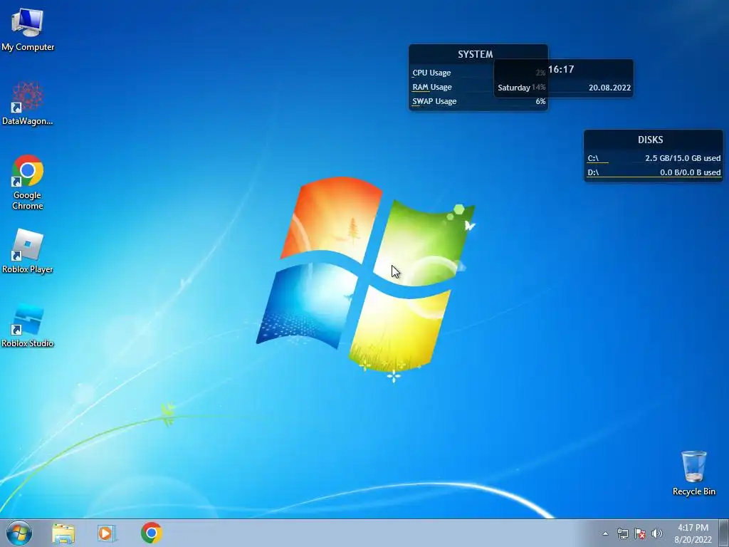Screen dimensions: 729x547
Task: Click the SWAP usage 6% value
Action: pyautogui.click(x=540, y=101)
